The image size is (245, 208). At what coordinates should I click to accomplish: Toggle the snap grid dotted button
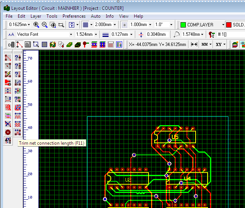click(x=124, y=25)
